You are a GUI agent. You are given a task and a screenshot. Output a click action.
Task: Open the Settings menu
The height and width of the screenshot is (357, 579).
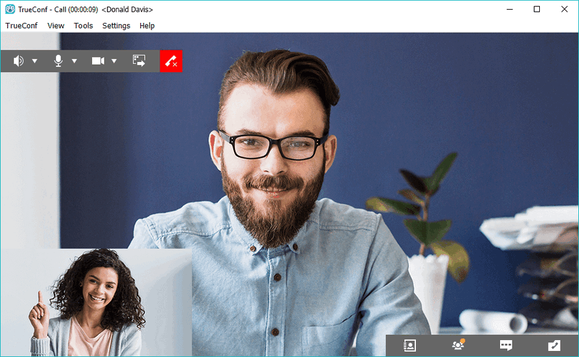pos(116,25)
